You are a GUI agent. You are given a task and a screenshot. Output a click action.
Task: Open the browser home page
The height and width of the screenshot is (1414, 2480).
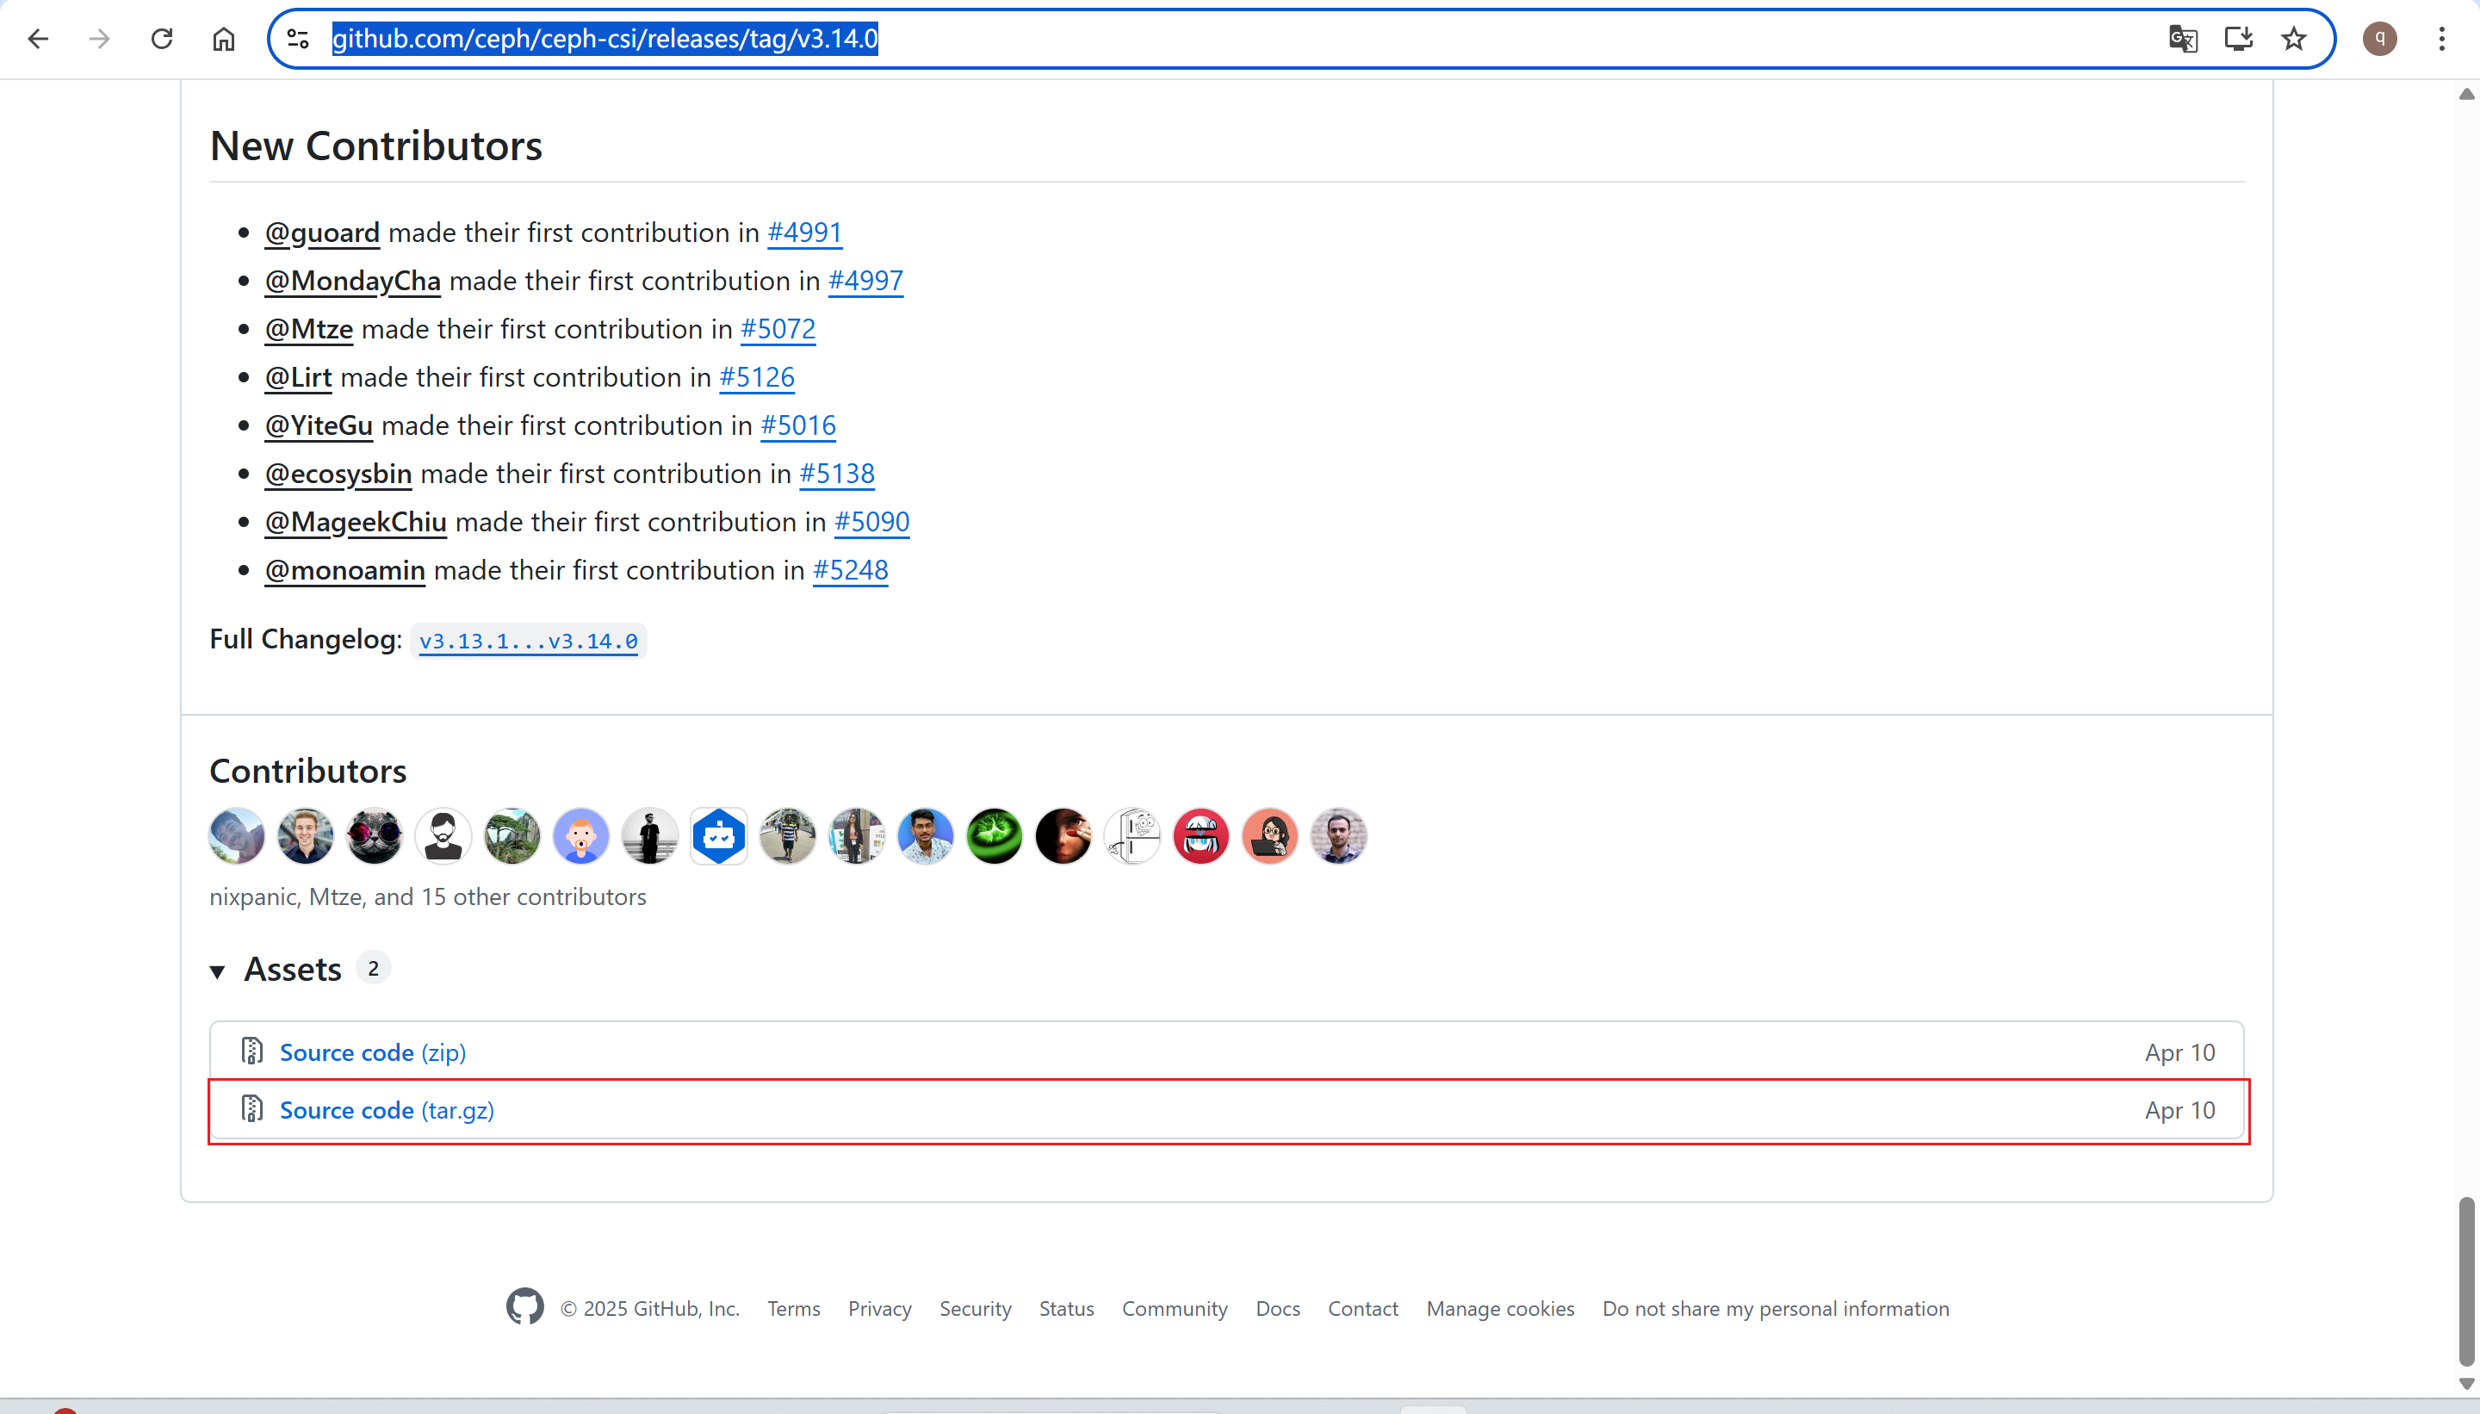224,39
